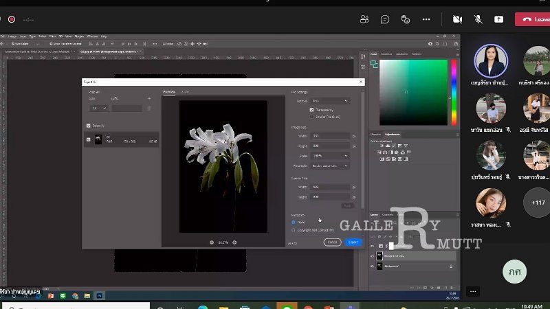Switch to the Adjustments panel tab
The width and height of the screenshot is (550, 309).
tap(392, 134)
